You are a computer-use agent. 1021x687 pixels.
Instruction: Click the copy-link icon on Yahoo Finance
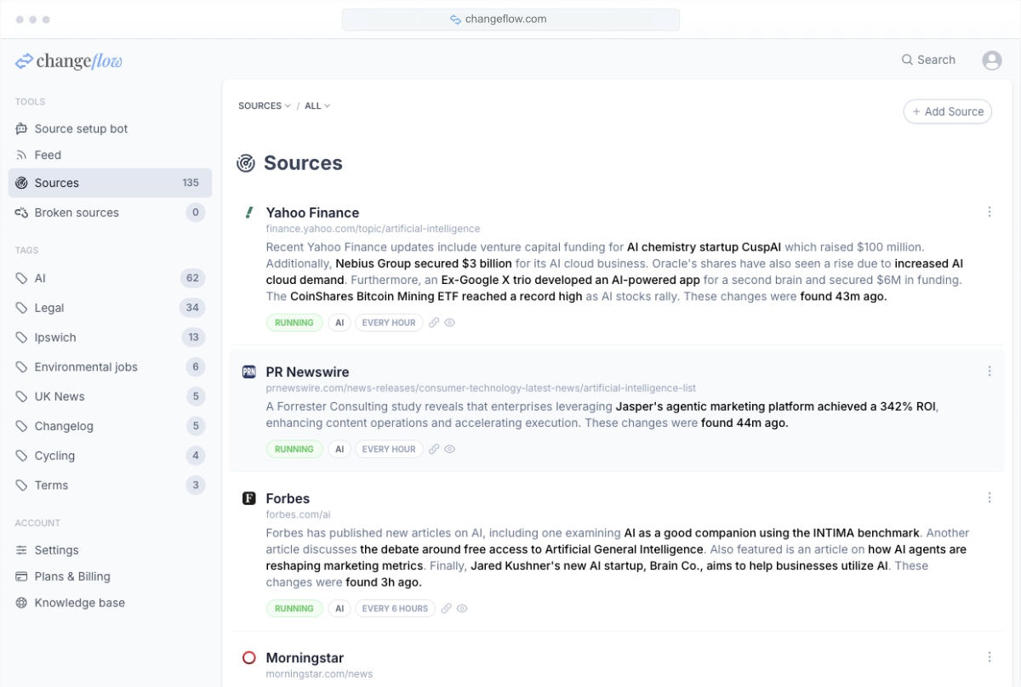pyautogui.click(x=434, y=322)
